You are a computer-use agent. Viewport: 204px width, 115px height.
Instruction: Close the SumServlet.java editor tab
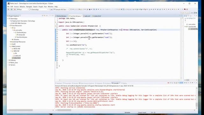click(x=82, y=16)
